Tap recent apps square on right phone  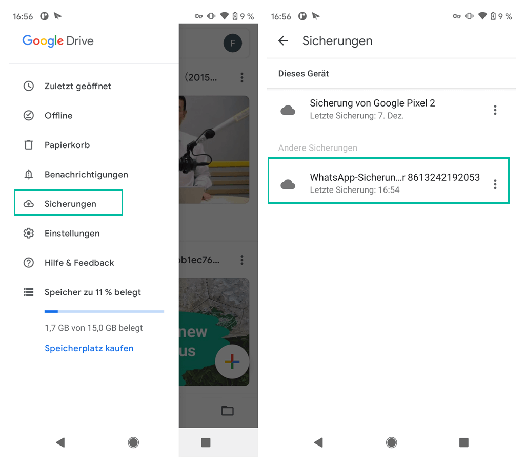tap(463, 442)
